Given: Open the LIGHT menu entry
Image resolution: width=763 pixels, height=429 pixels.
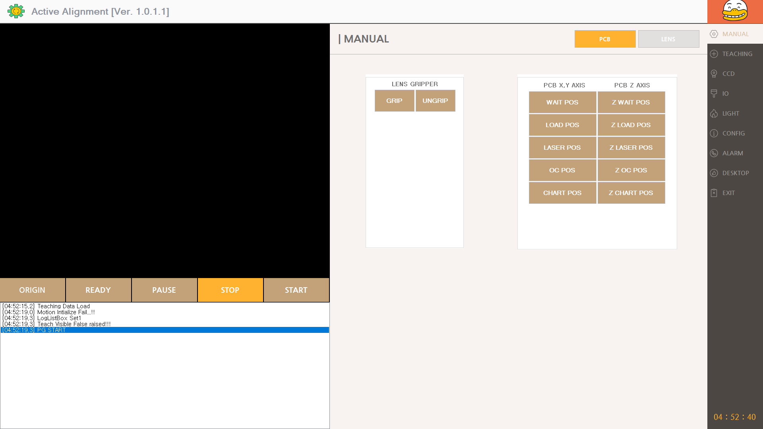Looking at the screenshot, I should 735,114.
